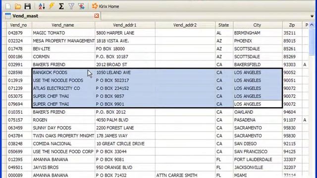Select the PO BOX 18000 cell

(125, 48)
